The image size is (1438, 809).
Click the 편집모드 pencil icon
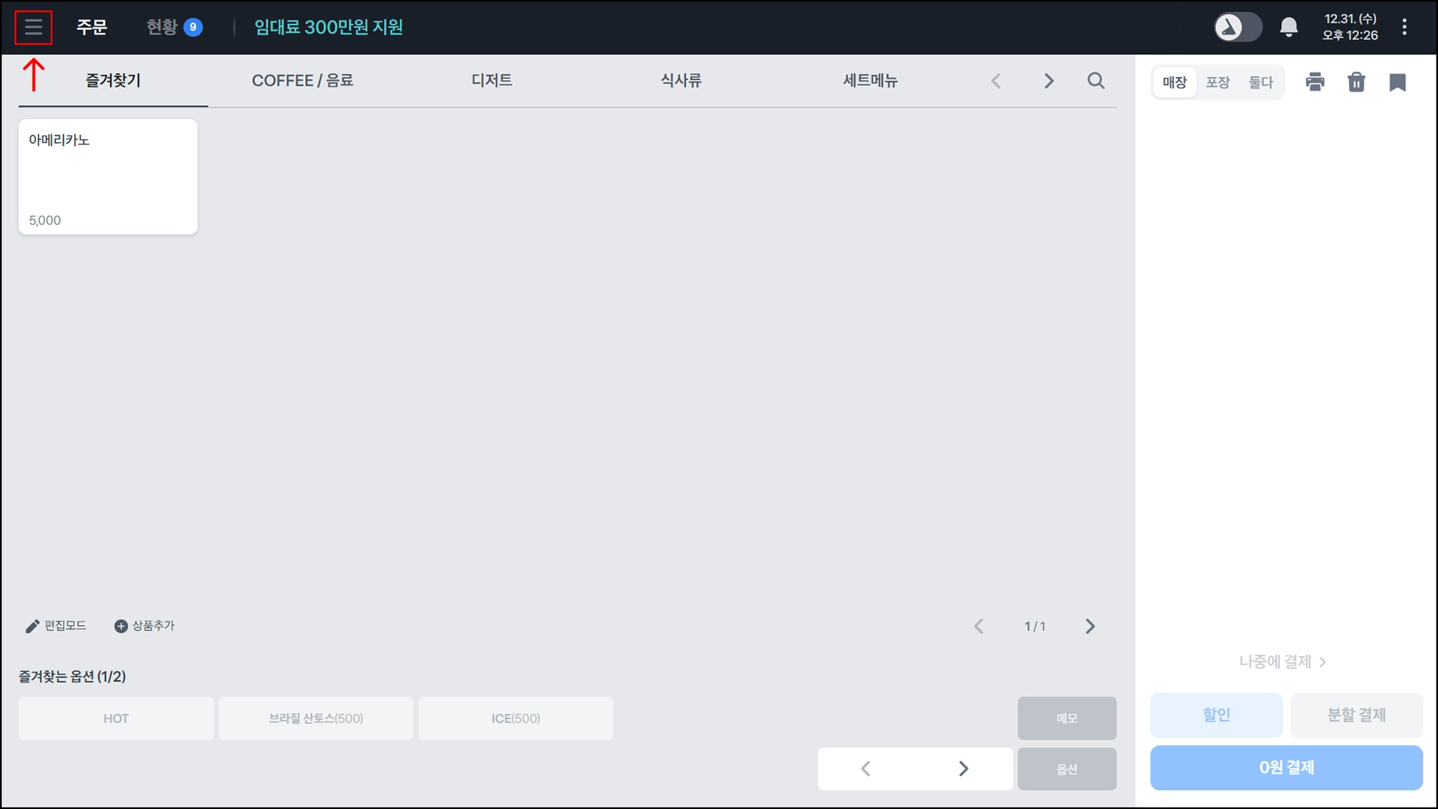[x=32, y=626]
